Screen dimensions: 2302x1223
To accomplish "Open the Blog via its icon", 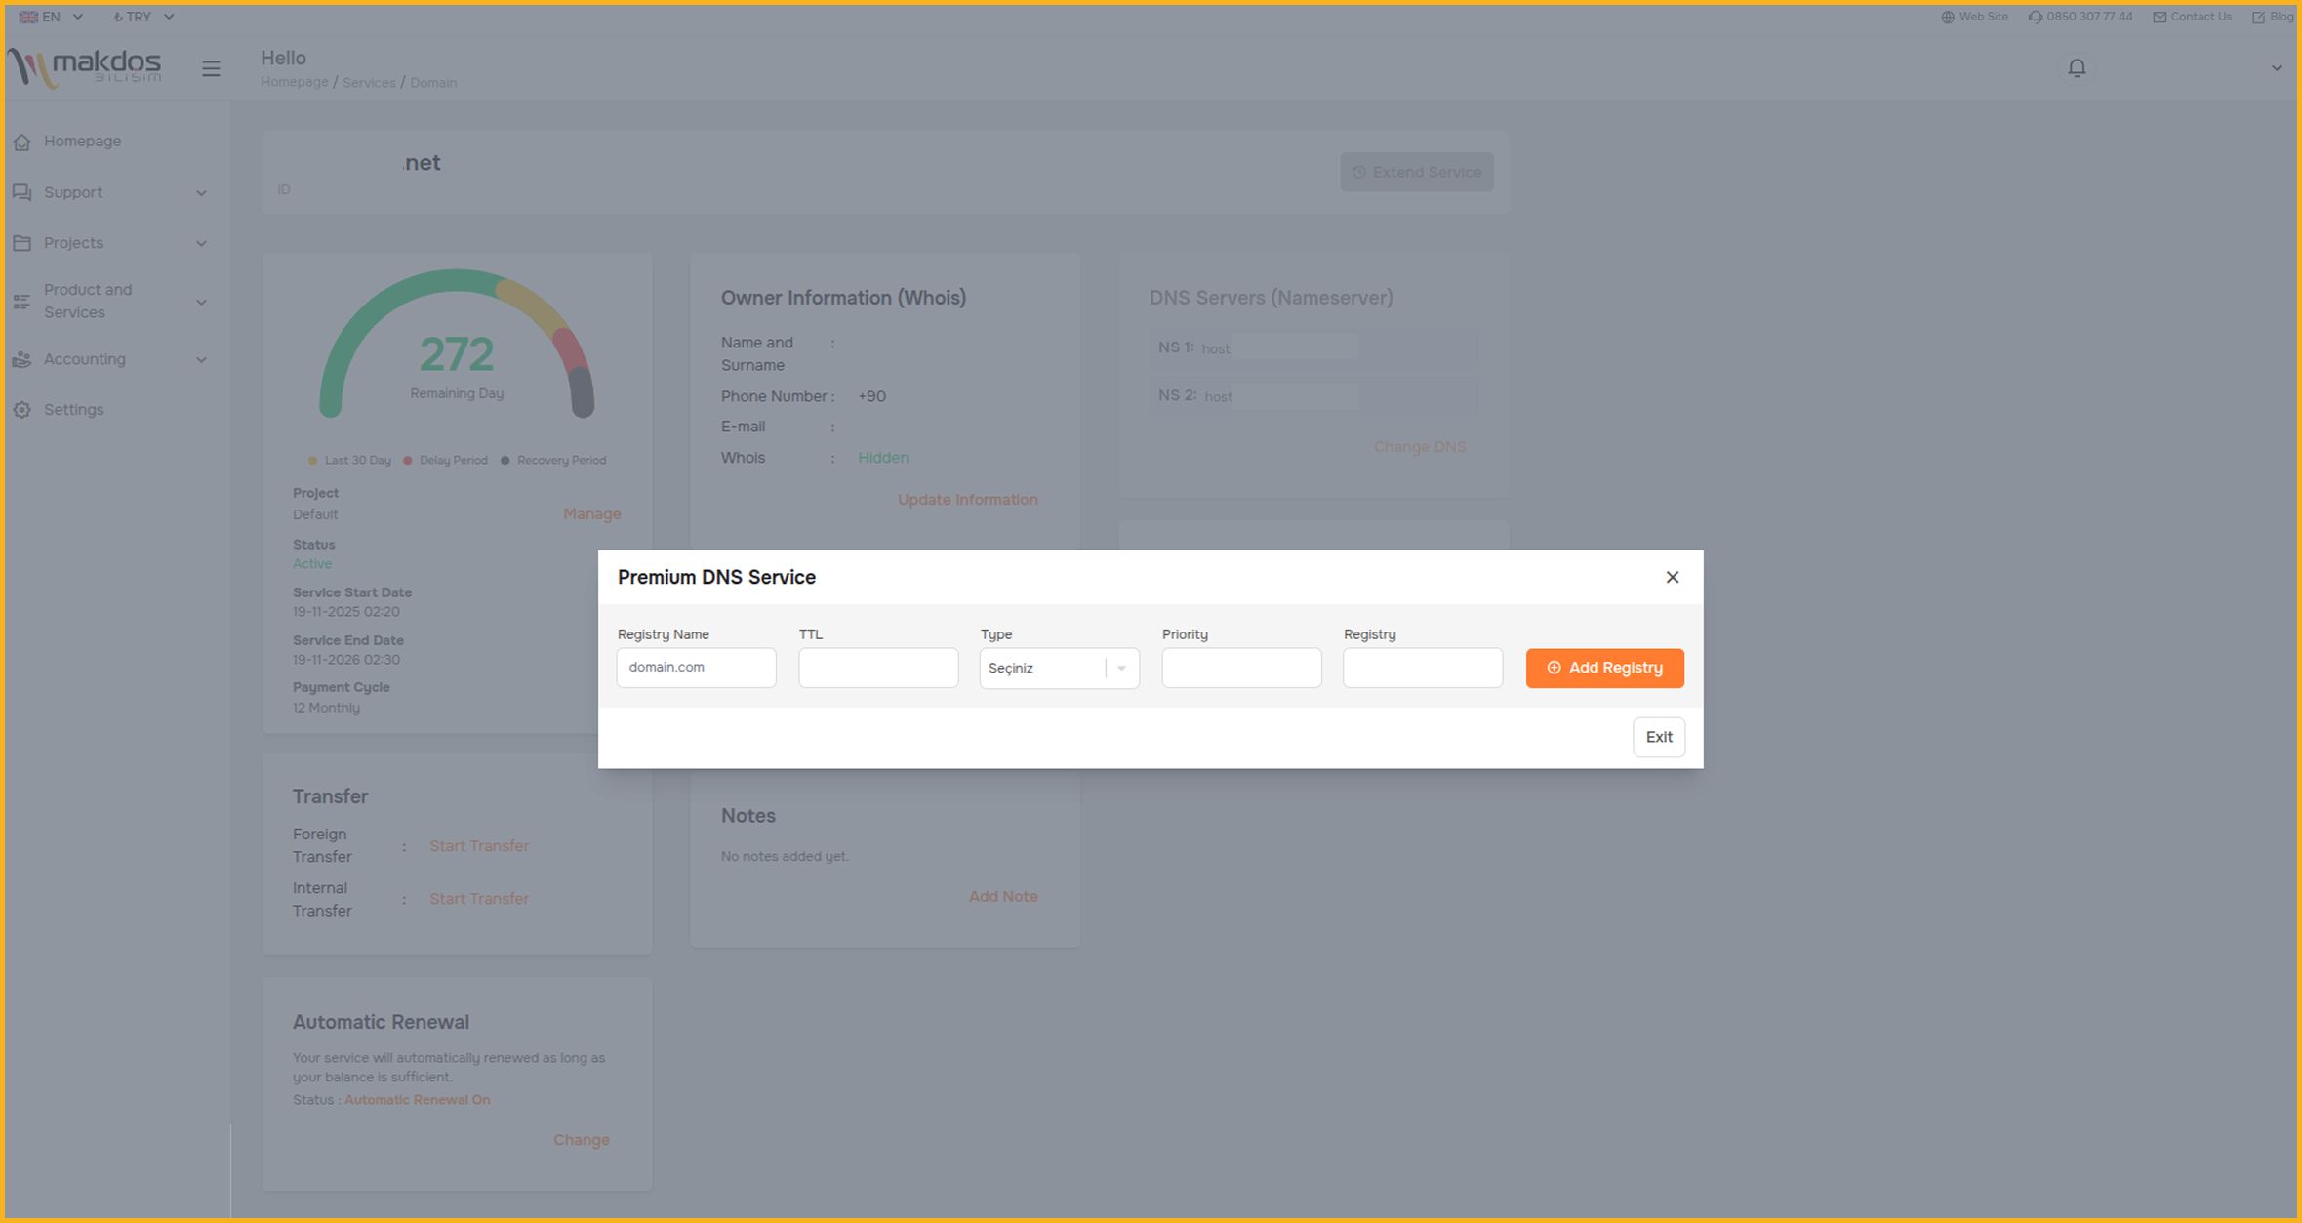I will 2259,17.
